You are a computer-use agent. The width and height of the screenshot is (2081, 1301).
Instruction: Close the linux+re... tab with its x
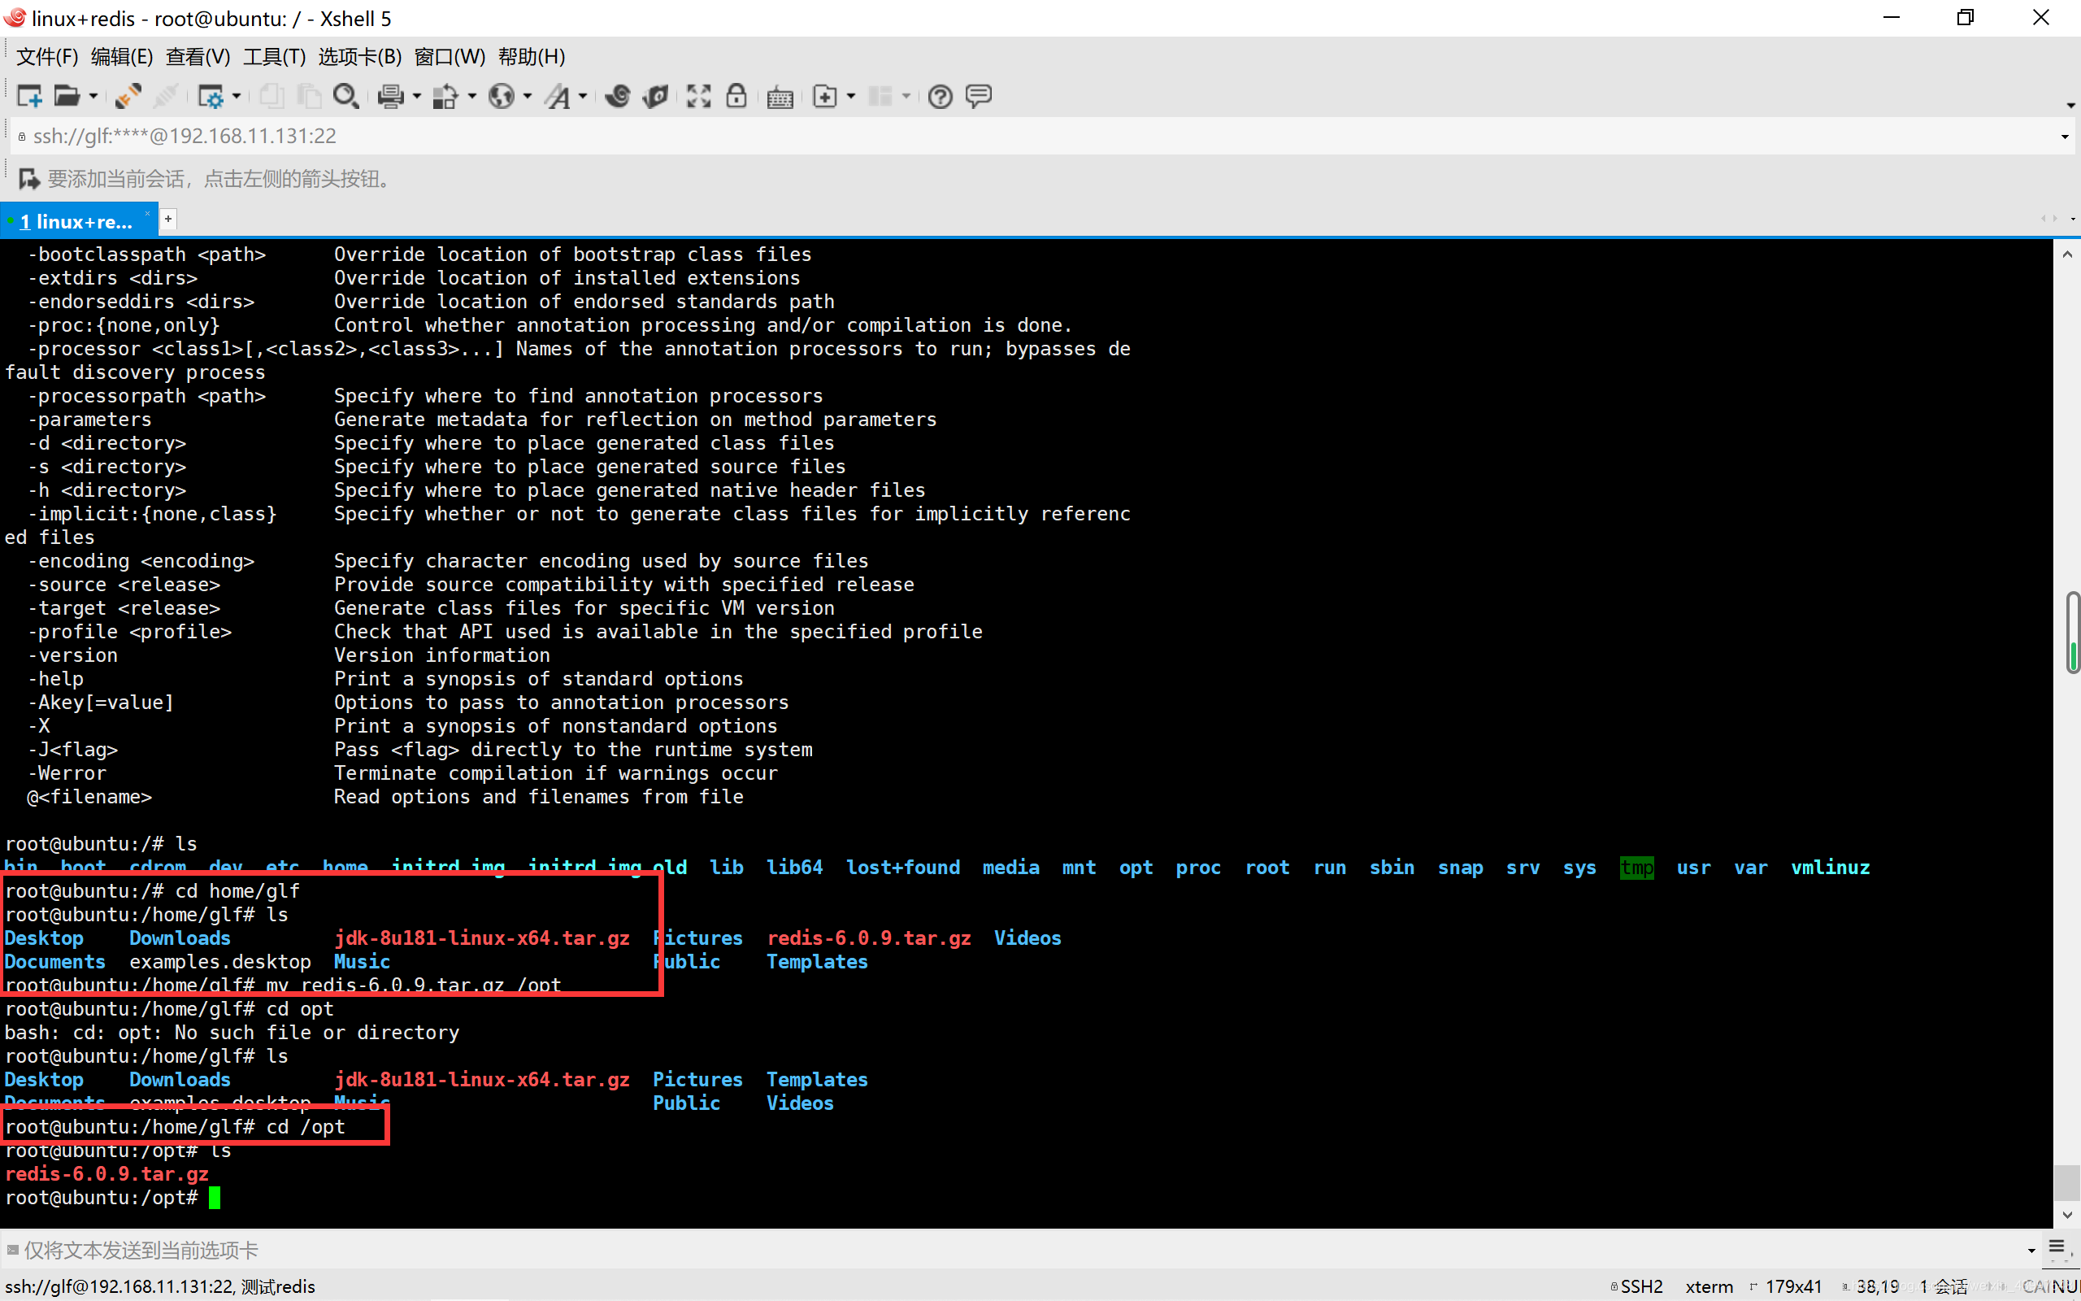[147, 213]
